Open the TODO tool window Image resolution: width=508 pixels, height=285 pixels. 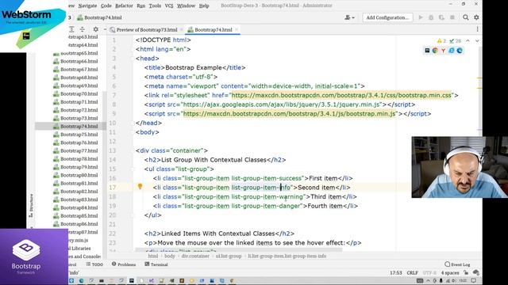[94, 264]
